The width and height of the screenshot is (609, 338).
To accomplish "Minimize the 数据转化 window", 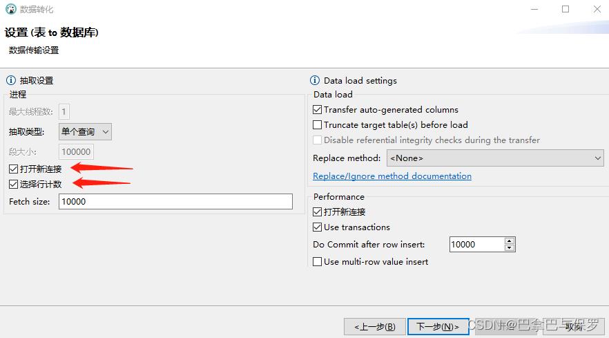I will click(x=534, y=10).
